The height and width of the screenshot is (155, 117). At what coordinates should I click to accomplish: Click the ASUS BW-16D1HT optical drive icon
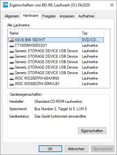[12, 40]
